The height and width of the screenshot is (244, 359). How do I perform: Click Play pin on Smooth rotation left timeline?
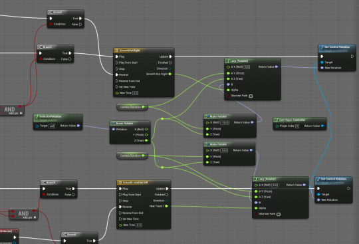[120, 189]
